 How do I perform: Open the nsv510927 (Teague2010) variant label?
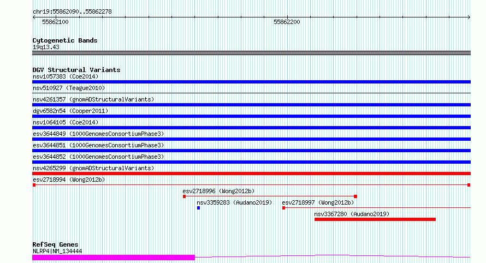tap(69, 88)
